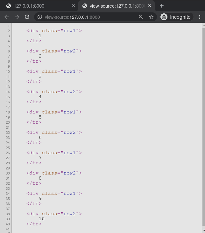Click the scrollbar down arrow
Image resolution: width=205 pixels, height=233 pixels.
(x=204, y=230)
